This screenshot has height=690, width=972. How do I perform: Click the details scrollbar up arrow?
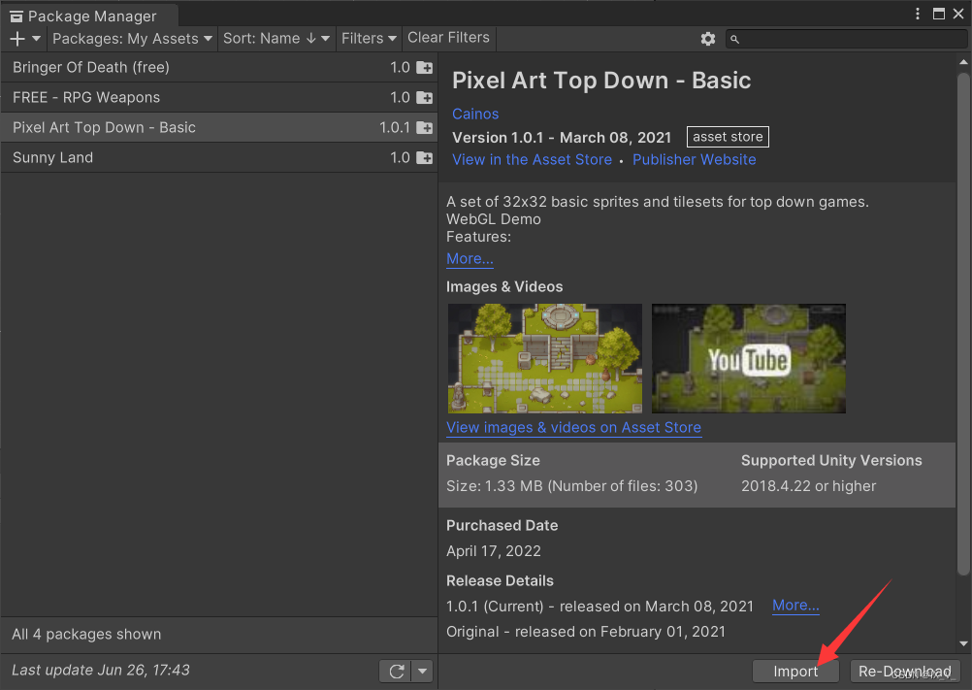[x=963, y=62]
